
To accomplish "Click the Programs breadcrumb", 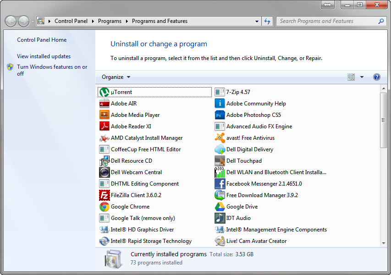I will coord(110,21).
